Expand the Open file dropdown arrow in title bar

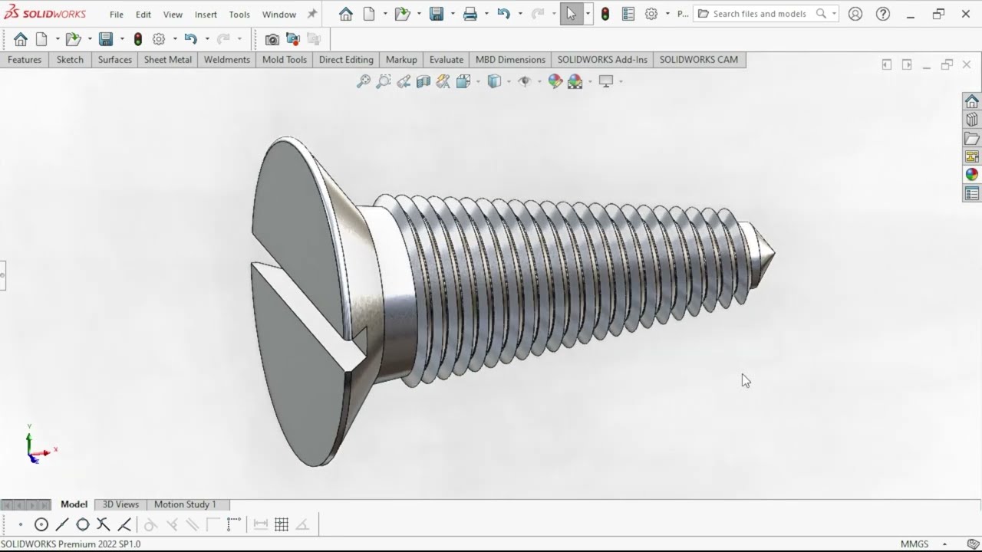click(419, 14)
